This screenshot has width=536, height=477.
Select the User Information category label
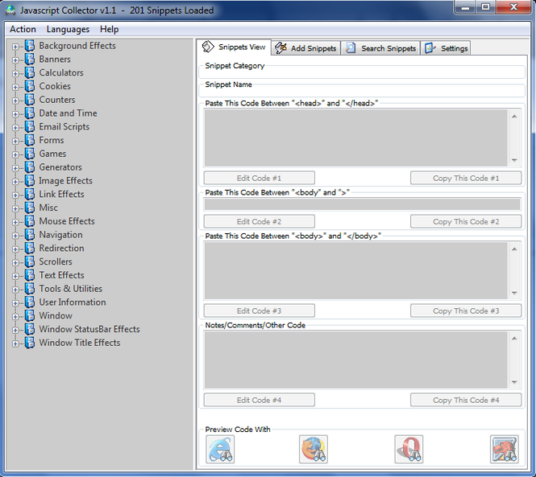click(x=73, y=302)
